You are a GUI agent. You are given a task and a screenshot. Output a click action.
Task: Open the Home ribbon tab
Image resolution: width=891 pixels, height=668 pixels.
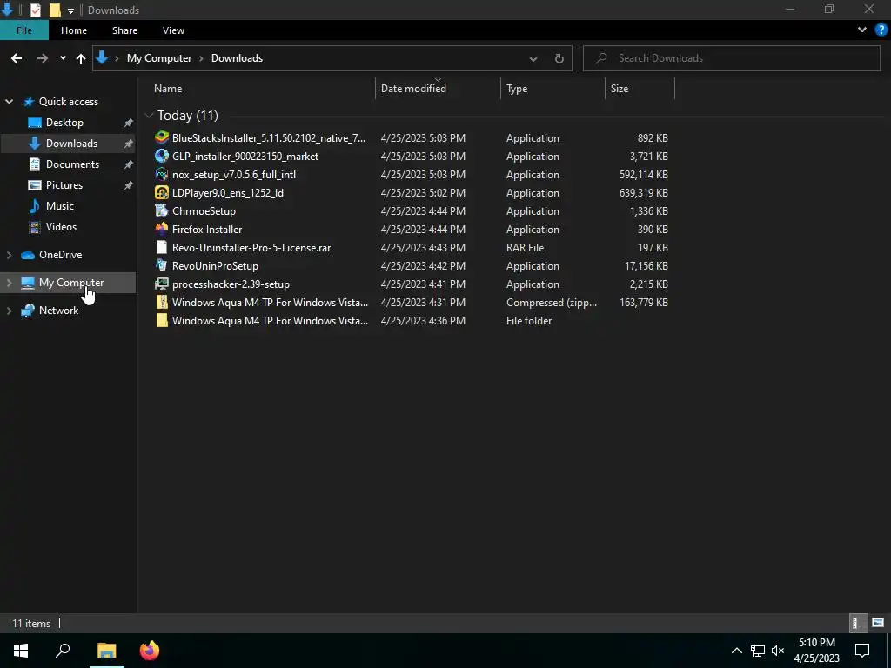click(x=74, y=30)
